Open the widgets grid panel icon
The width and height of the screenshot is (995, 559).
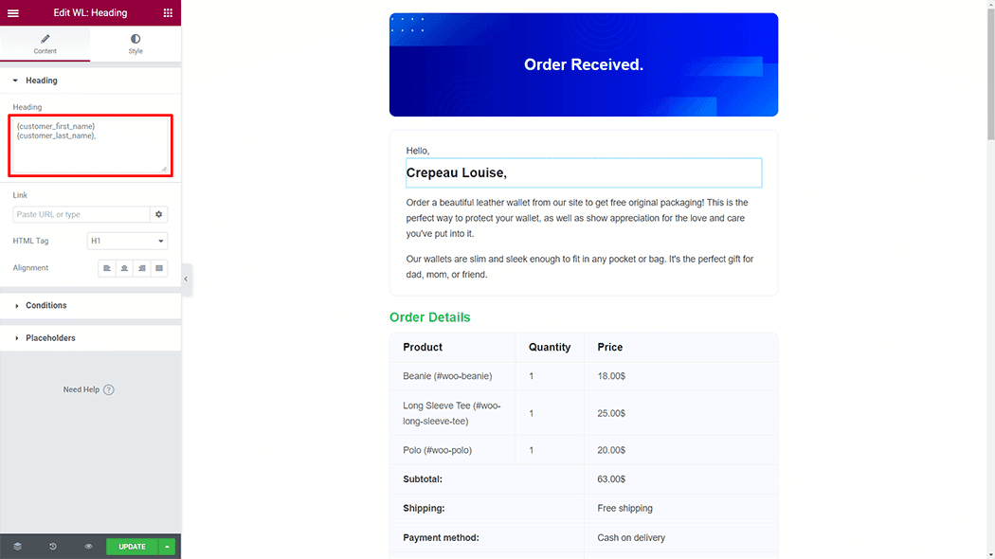[x=168, y=13]
